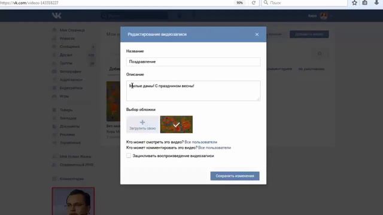Open Друзья in the sidebar
The height and width of the screenshot is (215, 383).
66,55
